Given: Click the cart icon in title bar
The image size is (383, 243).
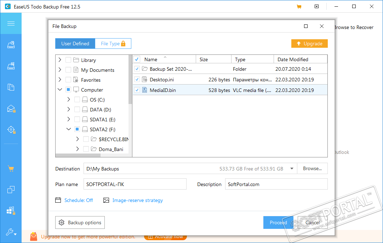Looking at the screenshot, I should click(x=299, y=7).
